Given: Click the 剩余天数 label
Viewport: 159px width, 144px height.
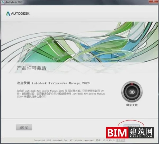Looking at the screenshot, I should 132,105.
